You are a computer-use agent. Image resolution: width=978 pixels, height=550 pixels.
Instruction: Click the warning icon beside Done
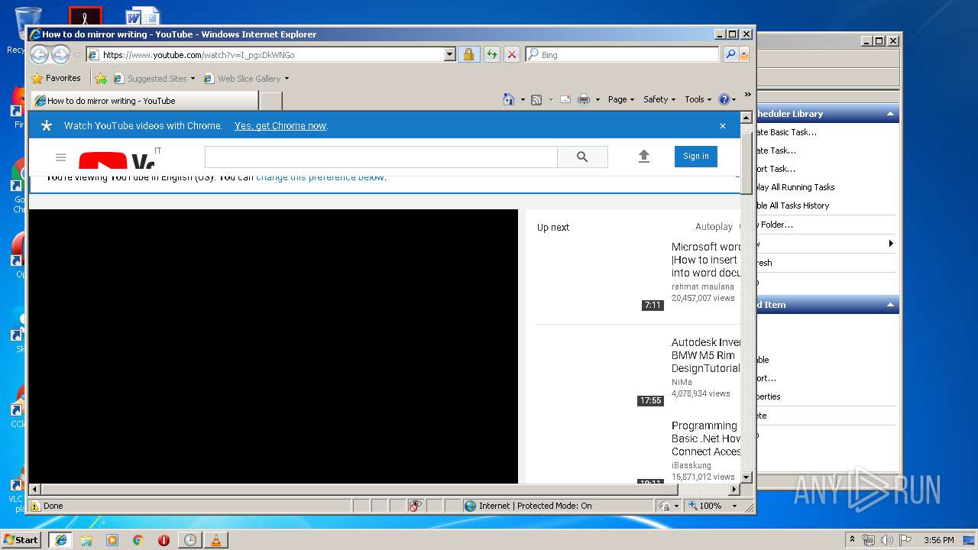click(35, 506)
